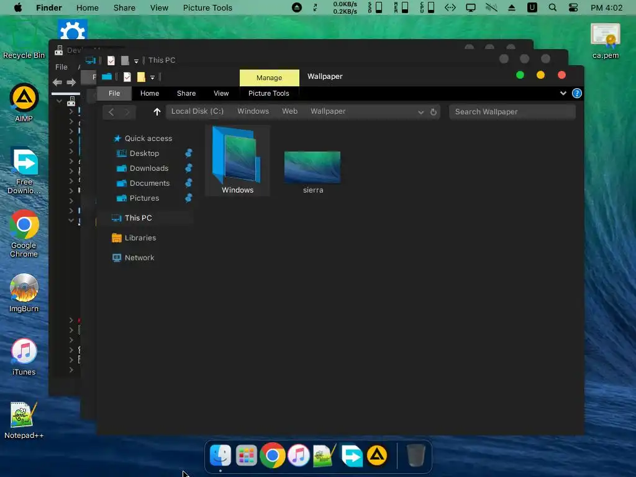Image resolution: width=636 pixels, height=477 pixels.
Task: Open Launchpad grid icon in dock
Action: [x=246, y=455]
